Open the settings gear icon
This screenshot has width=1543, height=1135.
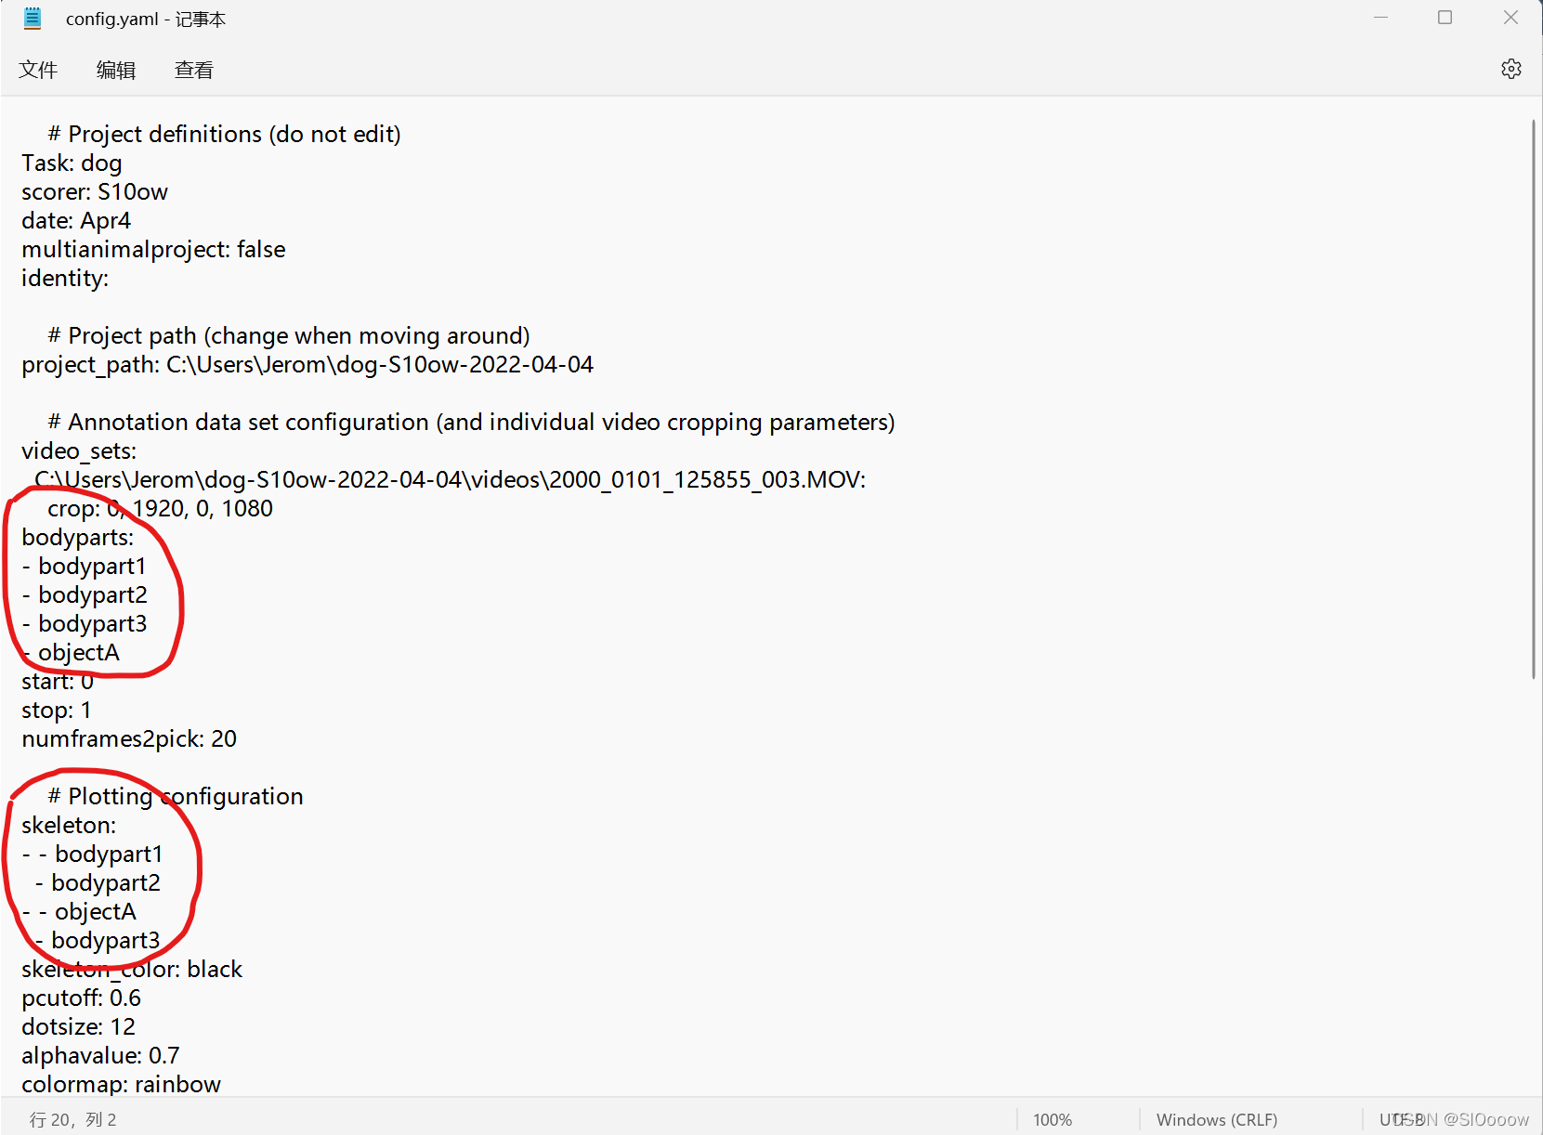pyautogui.click(x=1510, y=69)
